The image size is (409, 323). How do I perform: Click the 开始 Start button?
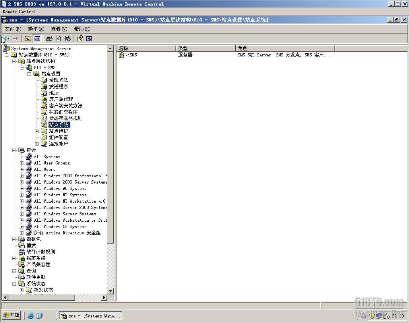[x=12, y=315]
